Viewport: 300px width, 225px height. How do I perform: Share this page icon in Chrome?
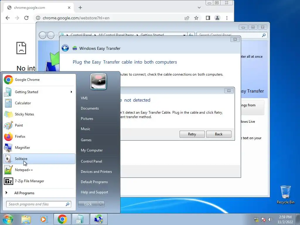click(x=187, y=18)
